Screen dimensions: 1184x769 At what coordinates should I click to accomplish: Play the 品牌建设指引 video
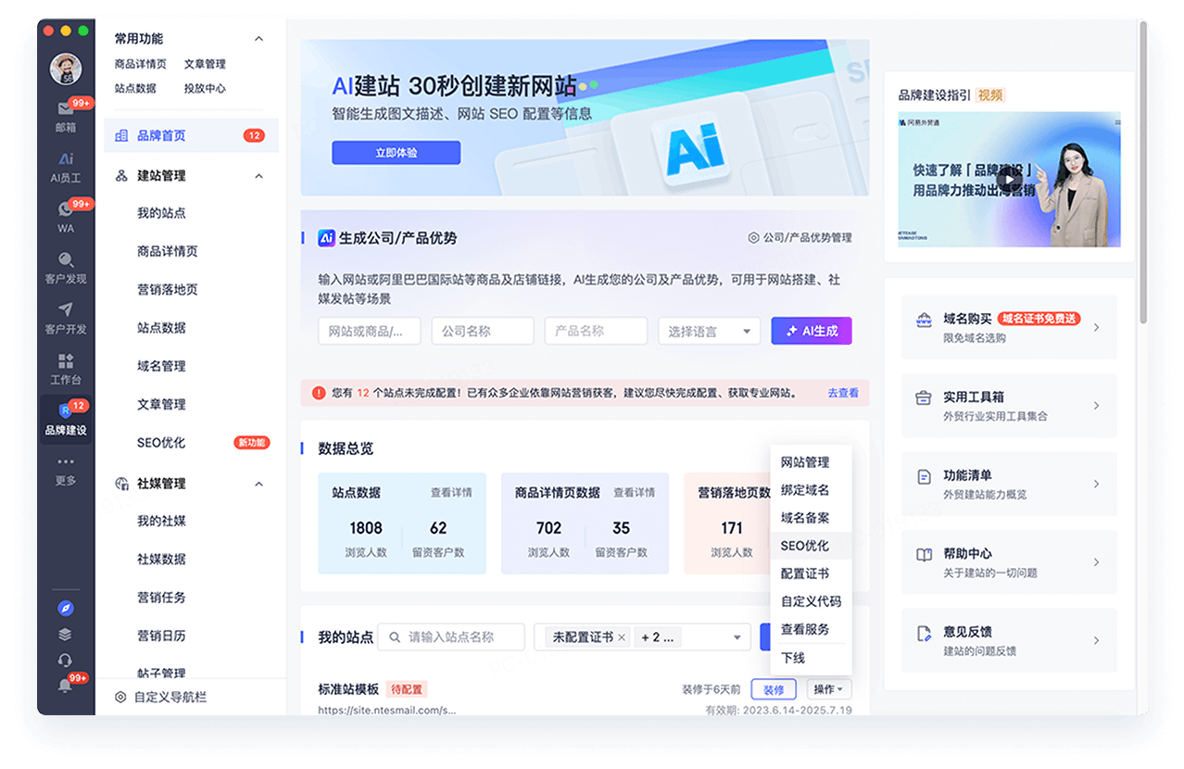pos(1009,179)
